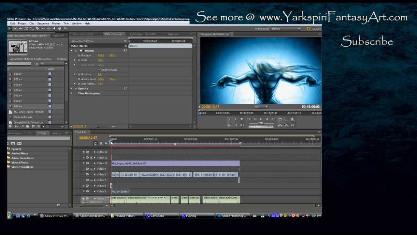Select the Rate Stretch tool
The image size is (417, 235).
(x=32, y=28)
